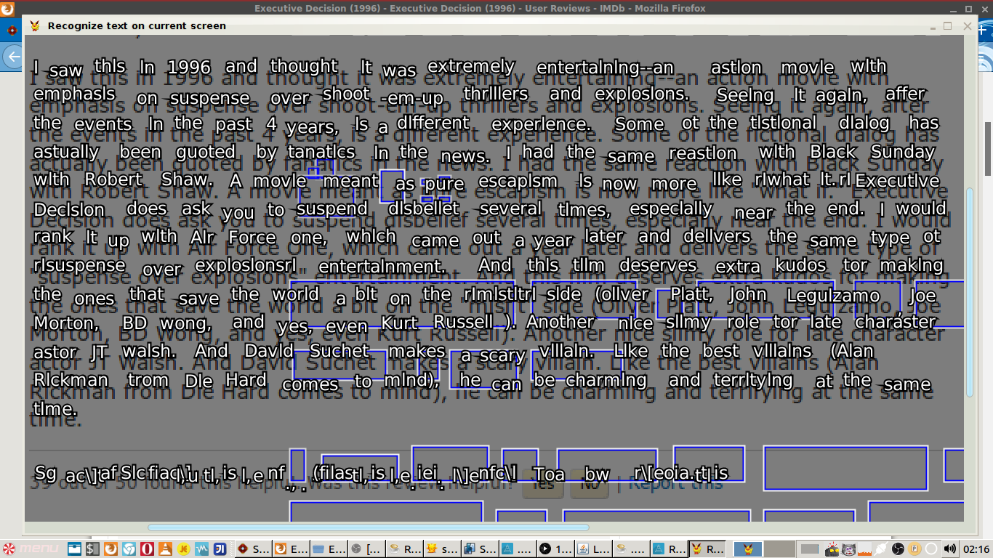Screen dimensions: 993x558
Task: Click the network plug tray icon
Action: click(880, 549)
